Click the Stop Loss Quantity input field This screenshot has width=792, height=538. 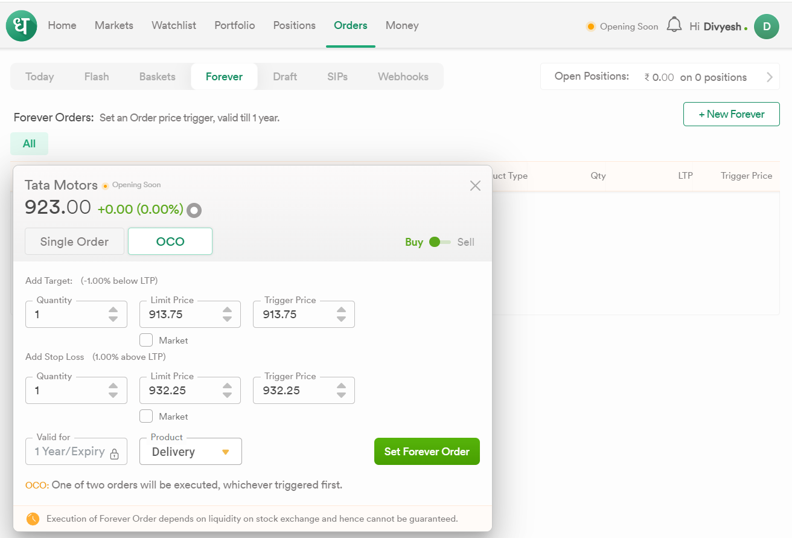coord(76,390)
